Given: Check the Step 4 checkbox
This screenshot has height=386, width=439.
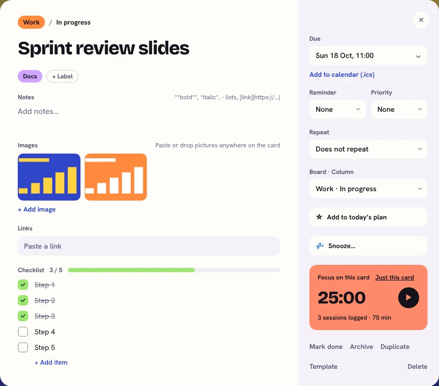Looking at the screenshot, I should [23, 332].
